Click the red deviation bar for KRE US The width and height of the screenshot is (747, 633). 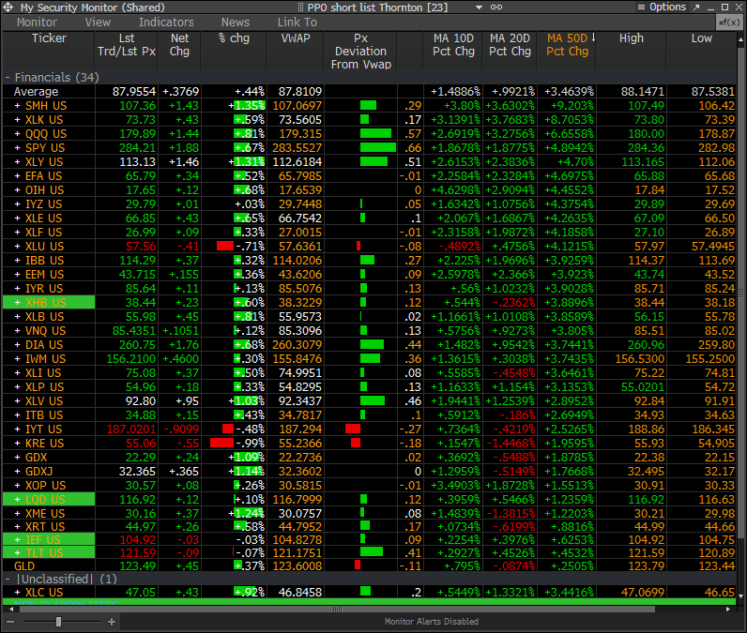click(x=356, y=443)
